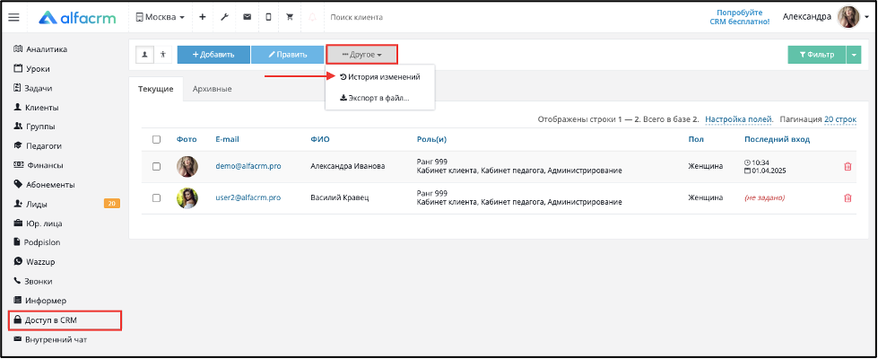
Task: Delete the demo@alfacrm.pro user via trash icon
Action: pos(848,166)
